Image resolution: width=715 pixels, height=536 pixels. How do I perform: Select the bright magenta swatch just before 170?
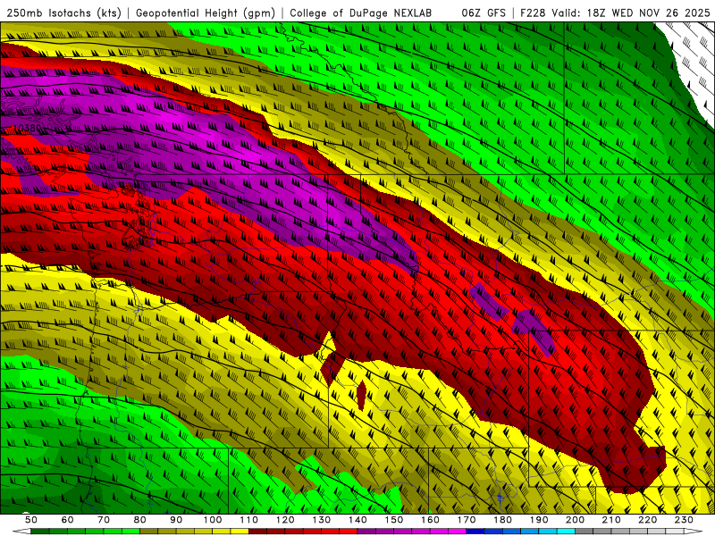[x=457, y=531]
